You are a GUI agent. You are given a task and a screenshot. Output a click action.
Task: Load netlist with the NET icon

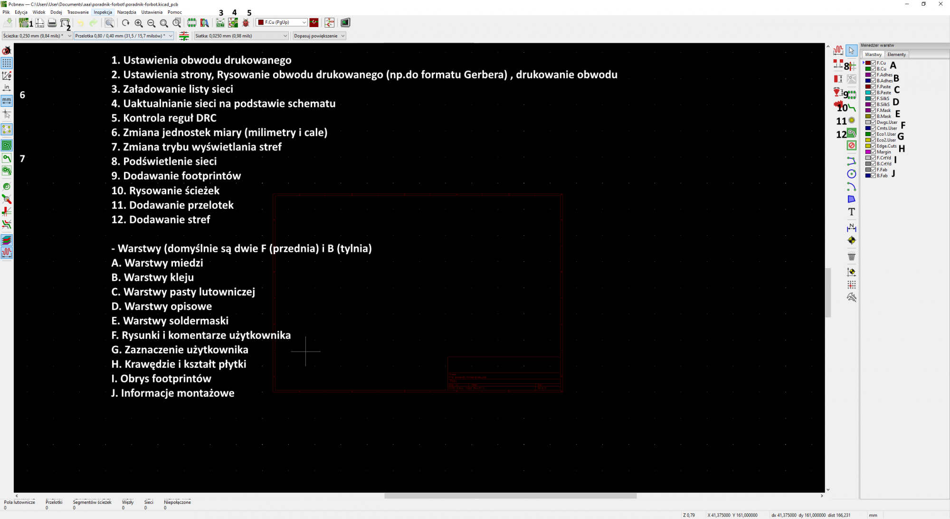(220, 22)
